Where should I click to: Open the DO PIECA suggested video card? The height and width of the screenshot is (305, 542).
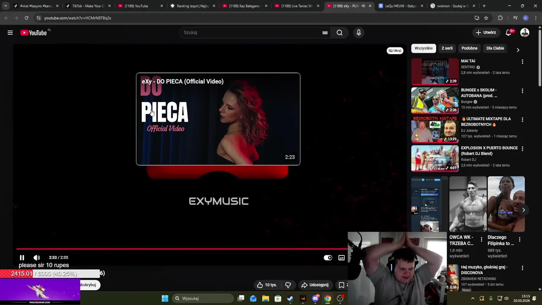coord(218,119)
